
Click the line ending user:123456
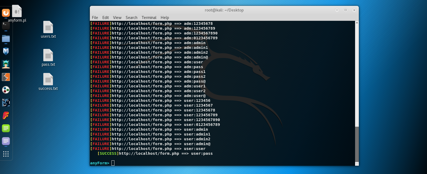(x=150, y=100)
